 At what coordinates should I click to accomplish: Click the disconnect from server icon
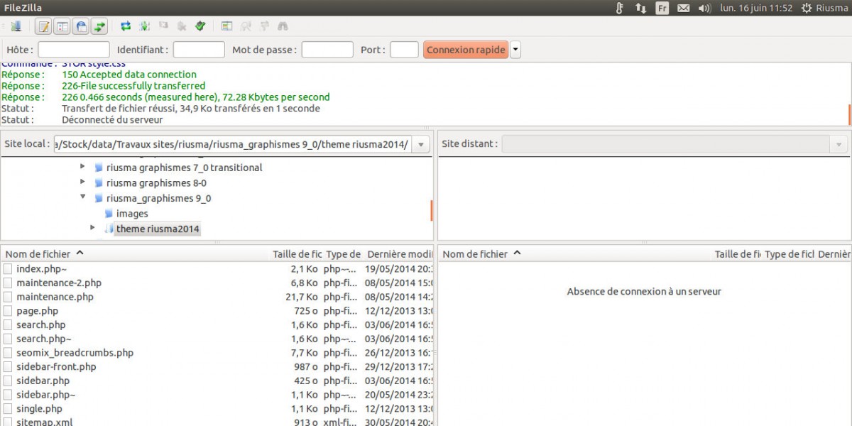[182, 26]
